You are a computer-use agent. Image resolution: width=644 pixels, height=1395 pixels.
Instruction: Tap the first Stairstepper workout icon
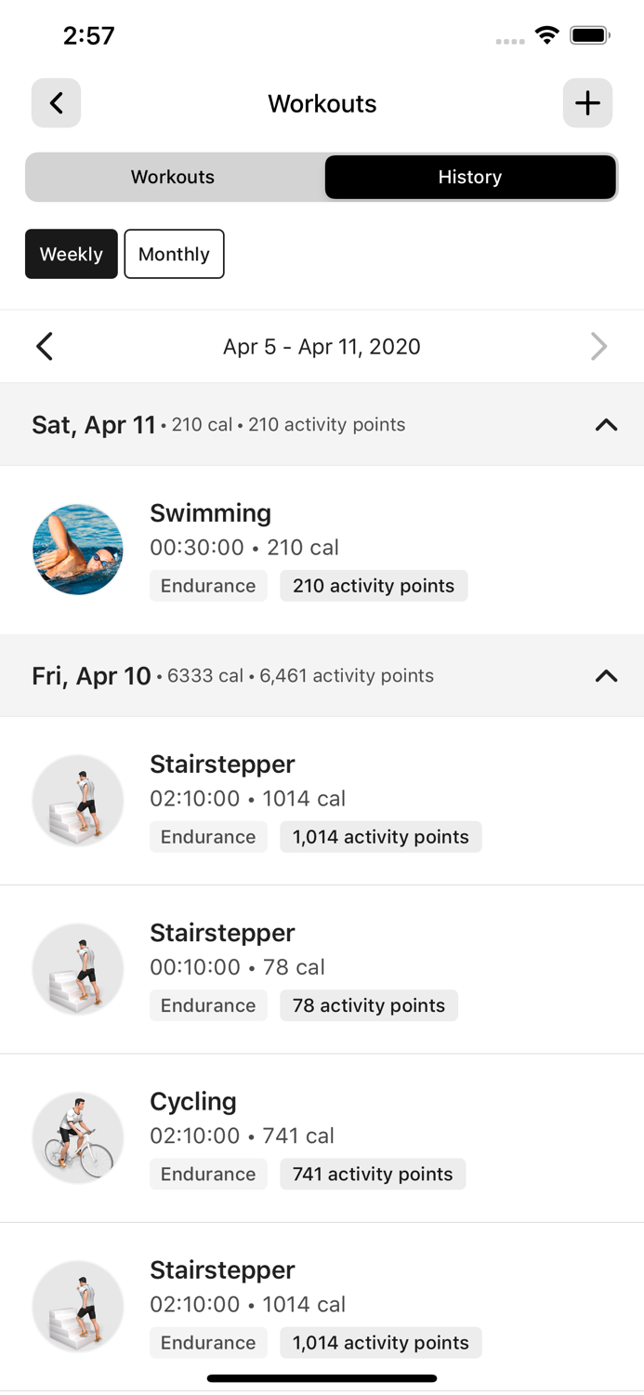point(77,800)
